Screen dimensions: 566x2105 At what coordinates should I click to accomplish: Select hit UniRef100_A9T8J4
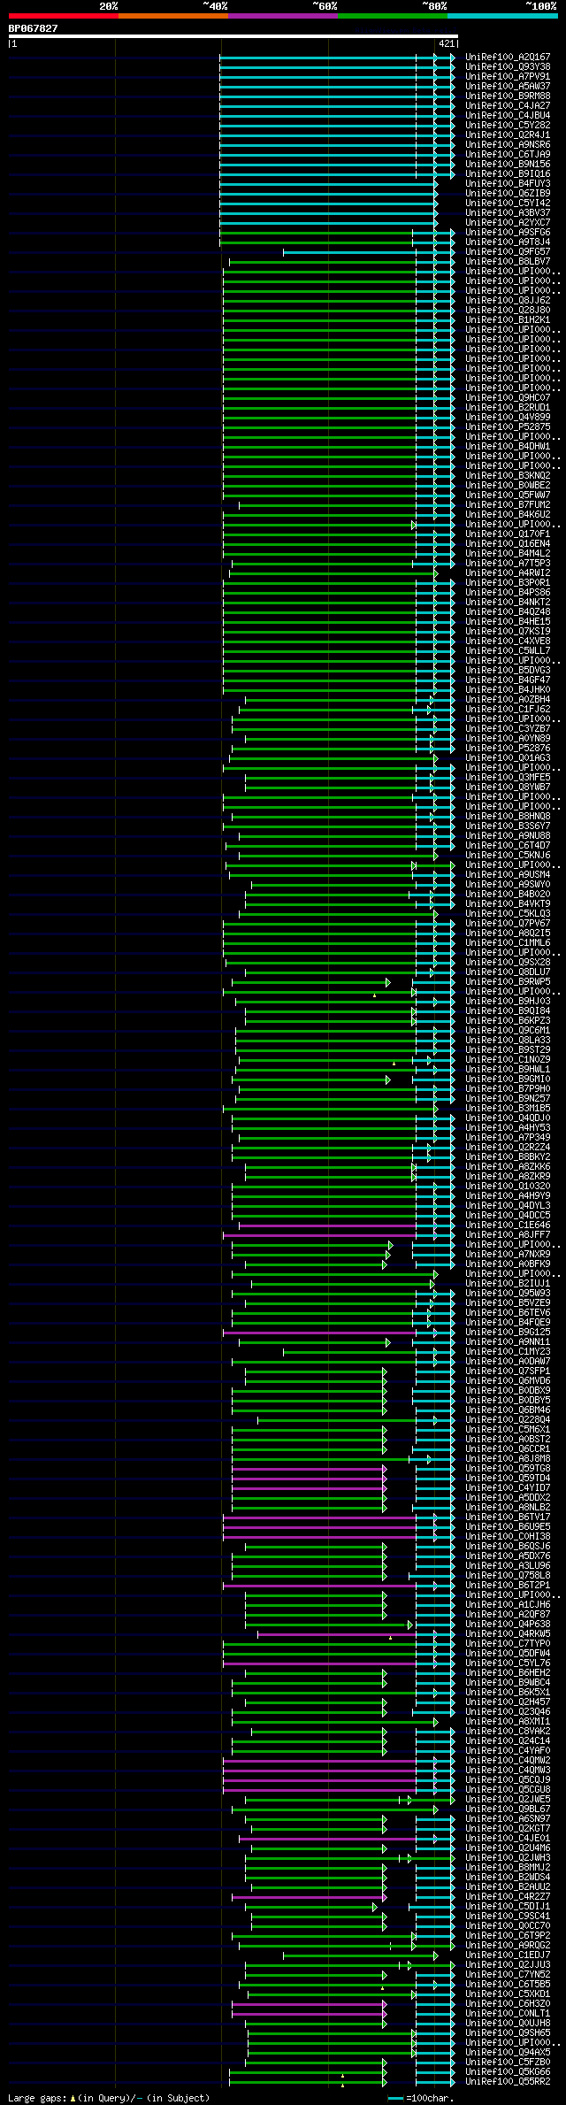pos(508,242)
